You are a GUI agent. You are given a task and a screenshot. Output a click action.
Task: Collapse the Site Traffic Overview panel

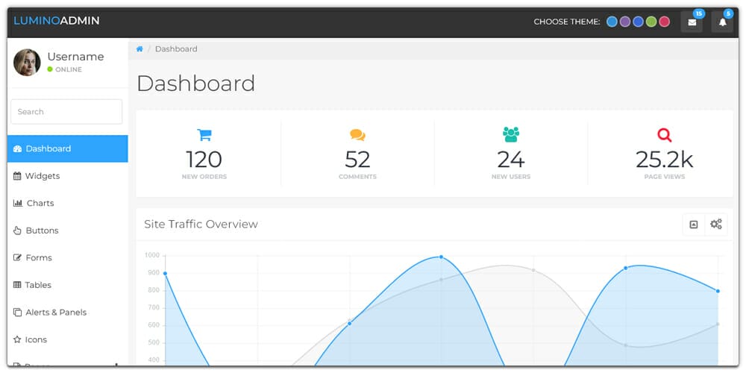click(694, 224)
